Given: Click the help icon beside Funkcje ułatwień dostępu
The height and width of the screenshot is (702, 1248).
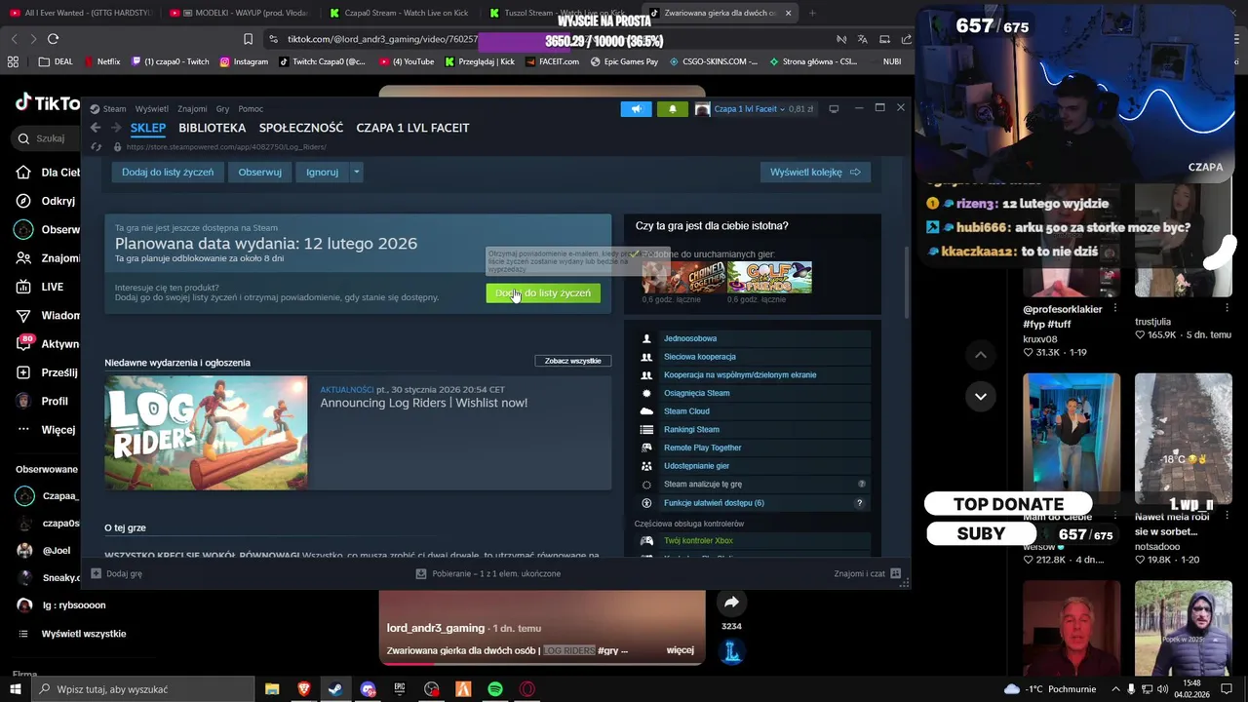Looking at the screenshot, I should tap(859, 503).
